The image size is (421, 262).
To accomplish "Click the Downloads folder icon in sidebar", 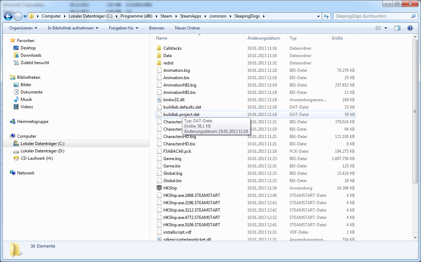I will pyautogui.click(x=16, y=55).
